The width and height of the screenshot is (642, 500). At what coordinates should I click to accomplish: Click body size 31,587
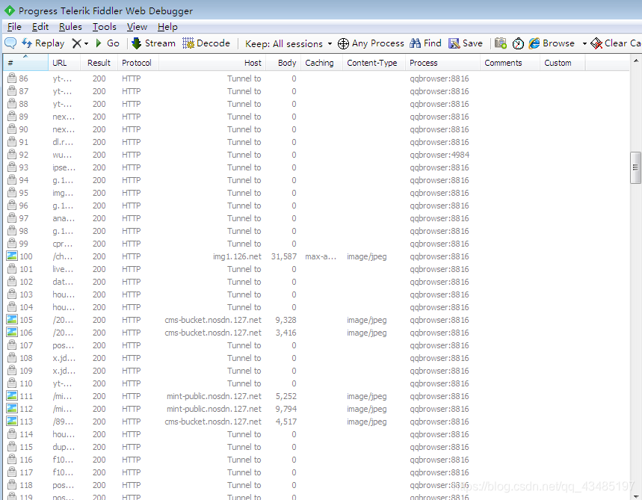[x=284, y=256]
